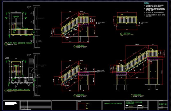
Task: Click the PART PLAN (SECOND FLOOR) title
Action: click(19, 43)
